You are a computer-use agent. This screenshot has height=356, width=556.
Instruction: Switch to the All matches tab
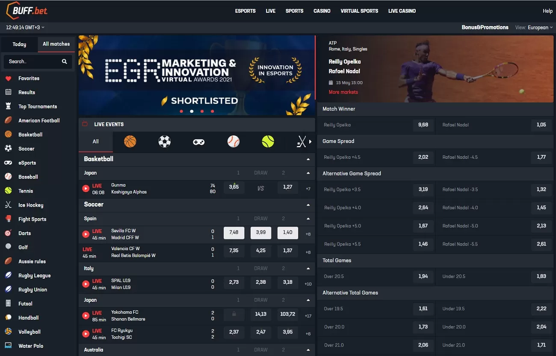[x=56, y=44]
